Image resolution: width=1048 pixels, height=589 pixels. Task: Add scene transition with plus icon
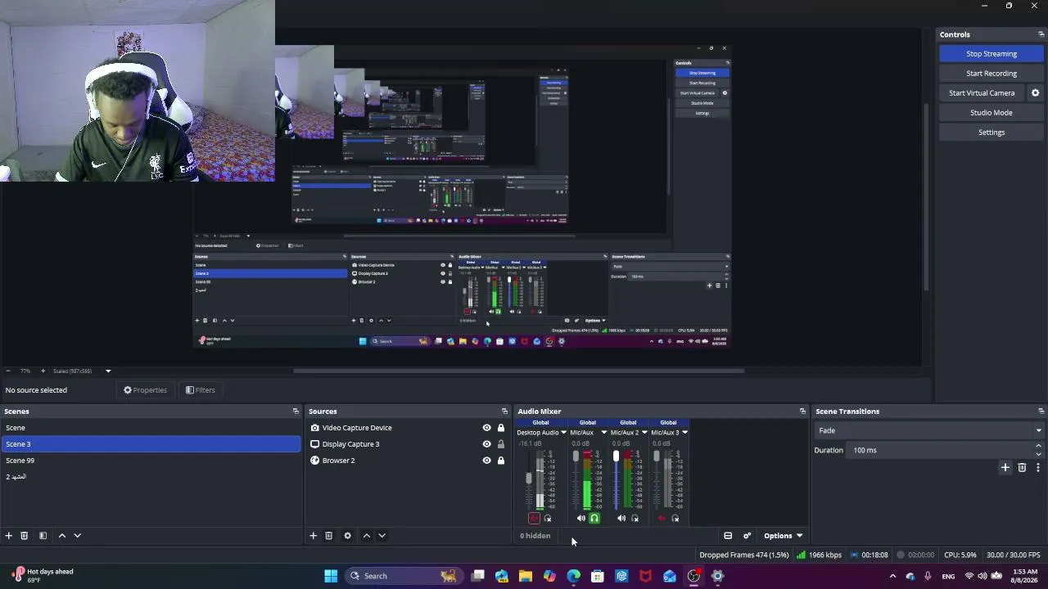1005,467
